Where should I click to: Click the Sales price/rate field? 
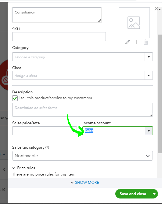[x=45, y=131]
